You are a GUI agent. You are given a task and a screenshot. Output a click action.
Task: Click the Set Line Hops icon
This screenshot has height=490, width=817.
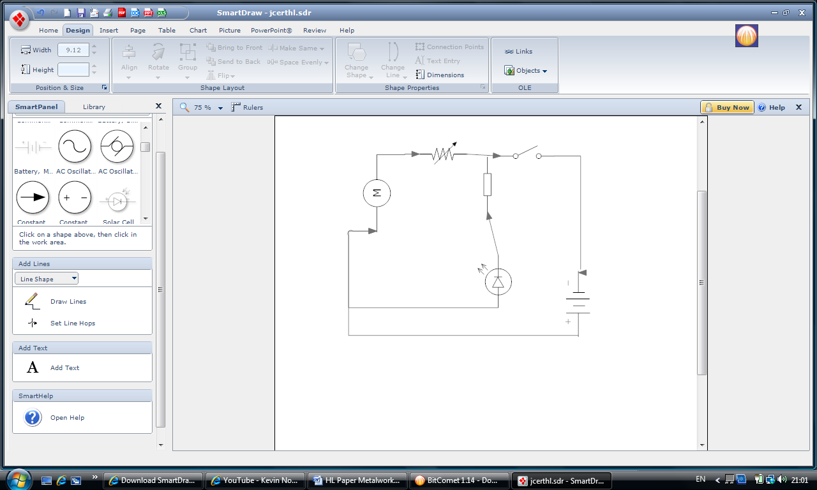pyautogui.click(x=33, y=323)
